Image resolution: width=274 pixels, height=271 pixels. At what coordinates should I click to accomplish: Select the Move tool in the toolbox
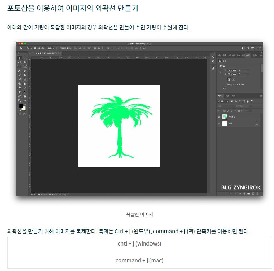20,58
